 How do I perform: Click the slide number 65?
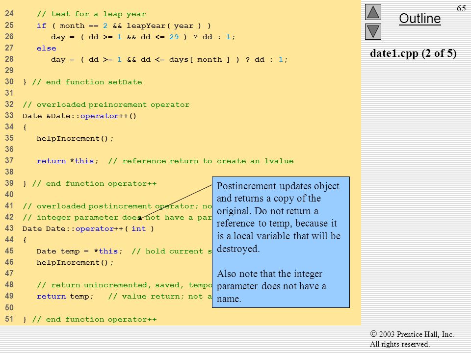coord(461,8)
